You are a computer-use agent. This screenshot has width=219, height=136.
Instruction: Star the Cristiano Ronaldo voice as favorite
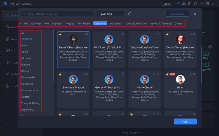(158, 34)
